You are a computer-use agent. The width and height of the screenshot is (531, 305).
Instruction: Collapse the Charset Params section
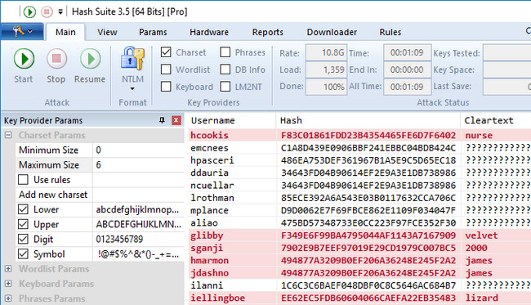[8, 135]
